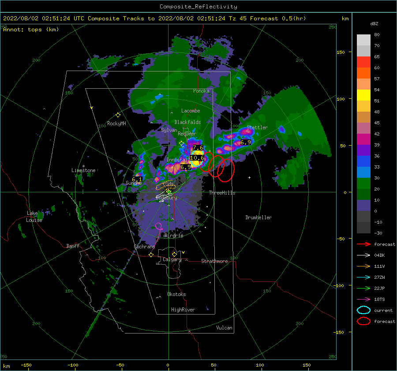This screenshot has height=371, width=397.
Task: Select the magenta 18TS track arrow
Action: 363,300
